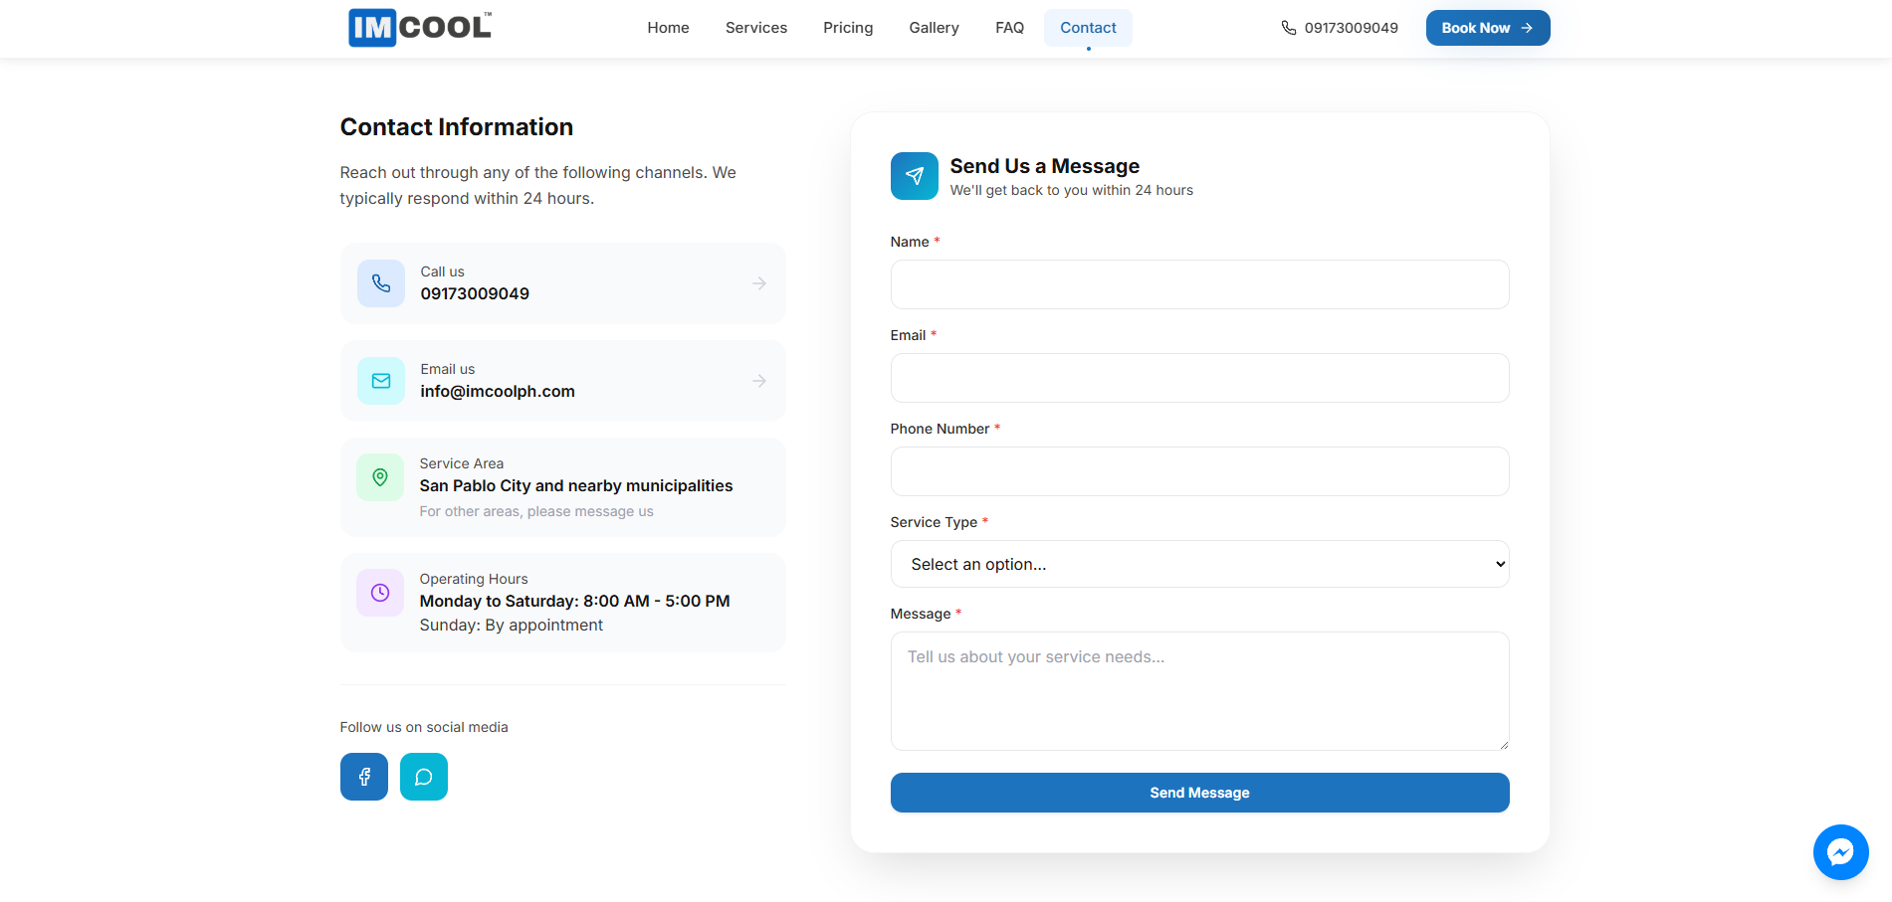The height and width of the screenshot is (902, 1892).
Task: Click the envelope icon in Email us card
Action: (381, 381)
